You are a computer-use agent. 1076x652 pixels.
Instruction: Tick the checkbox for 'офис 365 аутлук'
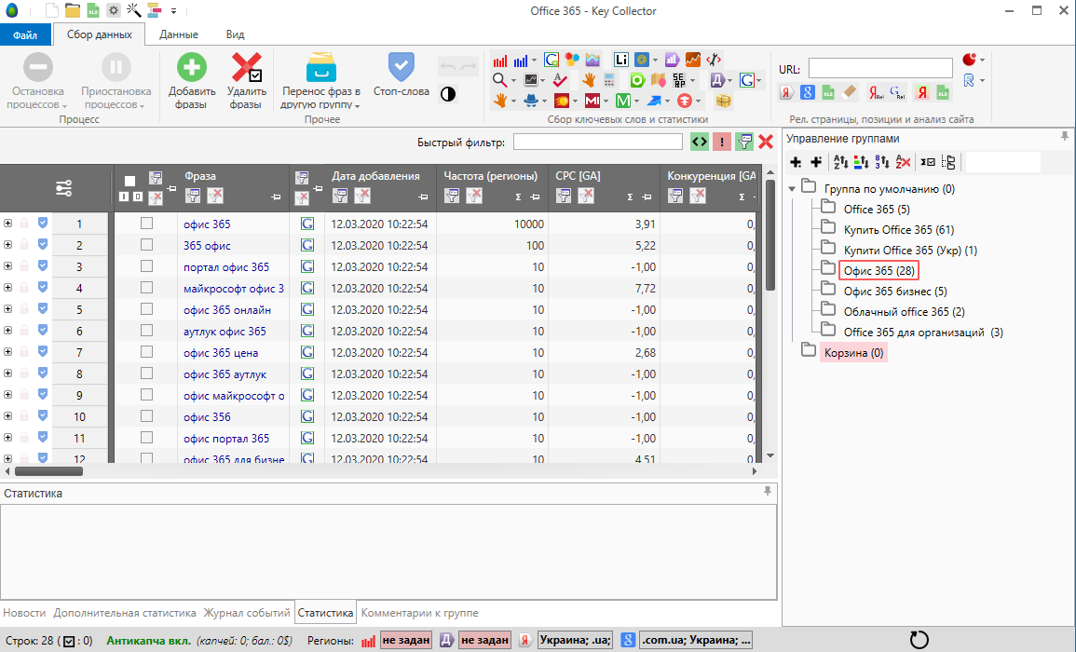[x=146, y=374]
